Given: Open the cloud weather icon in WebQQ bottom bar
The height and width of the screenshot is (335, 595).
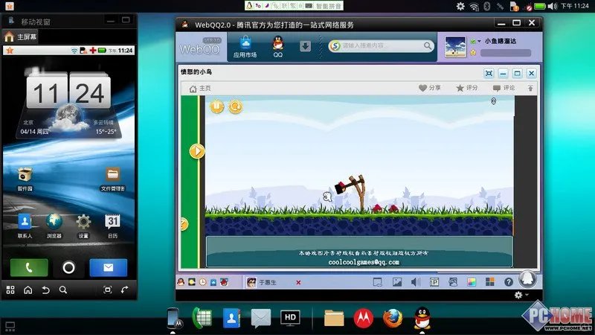Looking at the screenshot, I should point(453,282).
